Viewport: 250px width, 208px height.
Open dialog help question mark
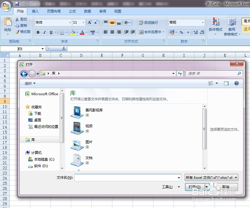[237, 83]
